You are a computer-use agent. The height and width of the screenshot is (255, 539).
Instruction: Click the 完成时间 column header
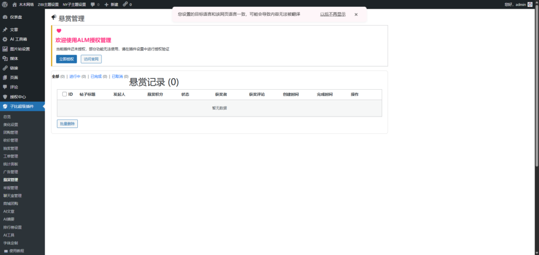325,94
